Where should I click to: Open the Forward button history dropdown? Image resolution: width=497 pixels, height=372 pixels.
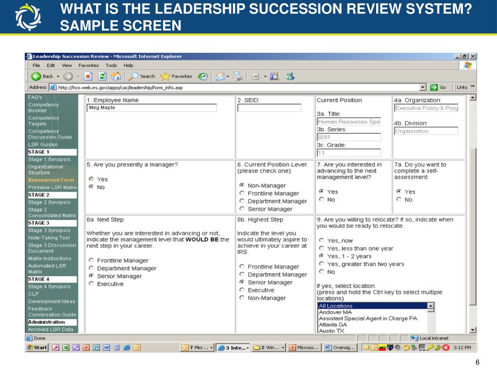click(x=78, y=77)
